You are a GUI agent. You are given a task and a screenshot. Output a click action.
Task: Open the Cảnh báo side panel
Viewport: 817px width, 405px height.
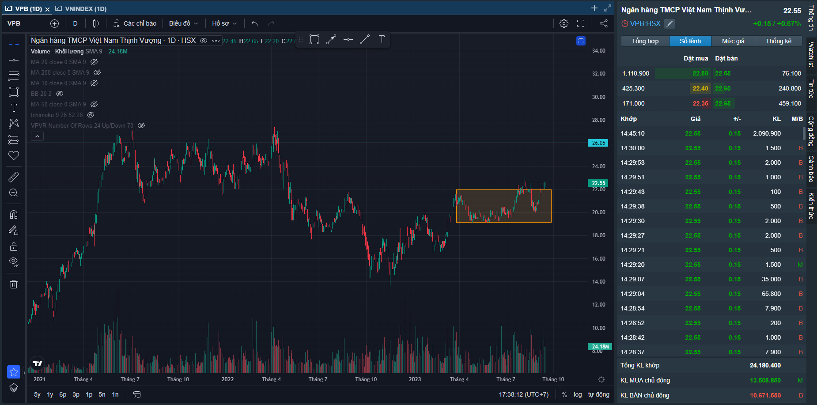[811, 169]
